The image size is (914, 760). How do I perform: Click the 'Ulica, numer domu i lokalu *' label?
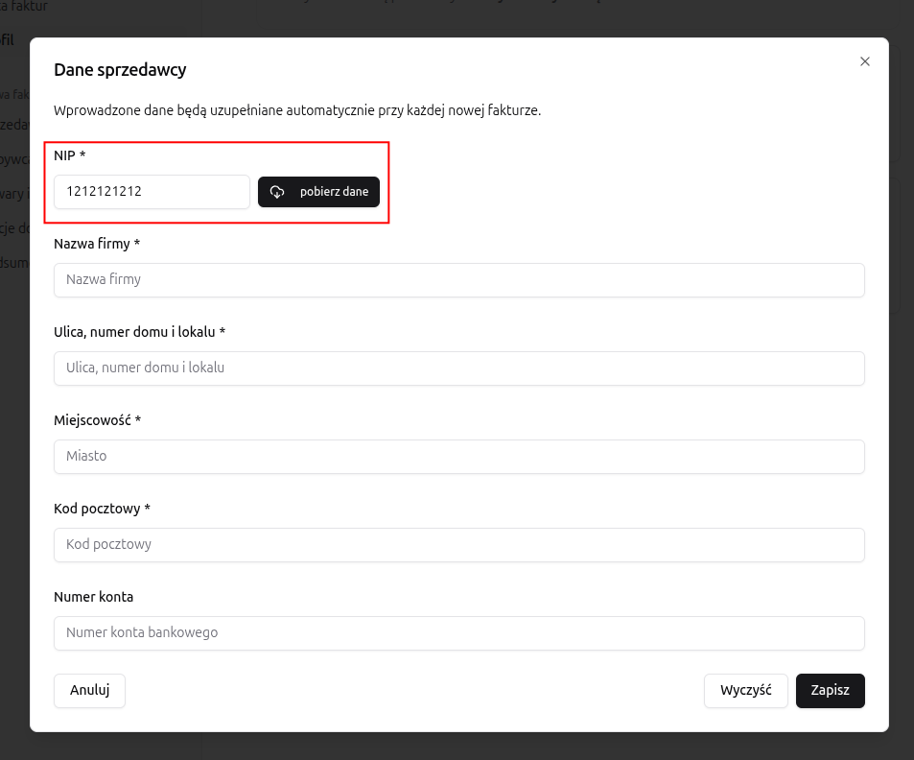point(139,332)
